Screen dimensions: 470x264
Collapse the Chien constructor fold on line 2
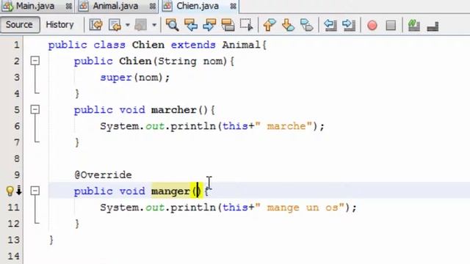tap(35, 61)
